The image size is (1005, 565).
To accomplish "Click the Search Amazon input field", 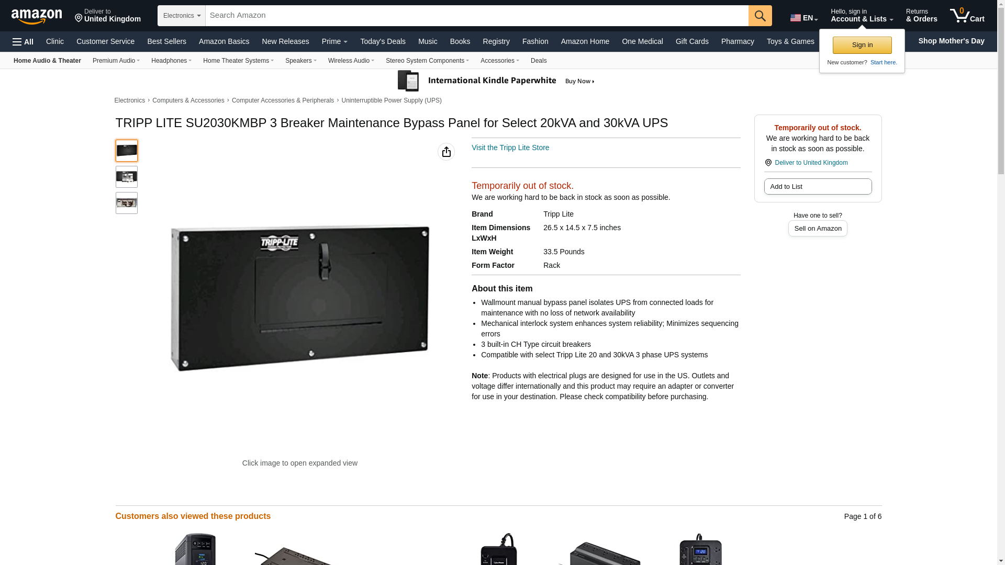I will 477,16.
